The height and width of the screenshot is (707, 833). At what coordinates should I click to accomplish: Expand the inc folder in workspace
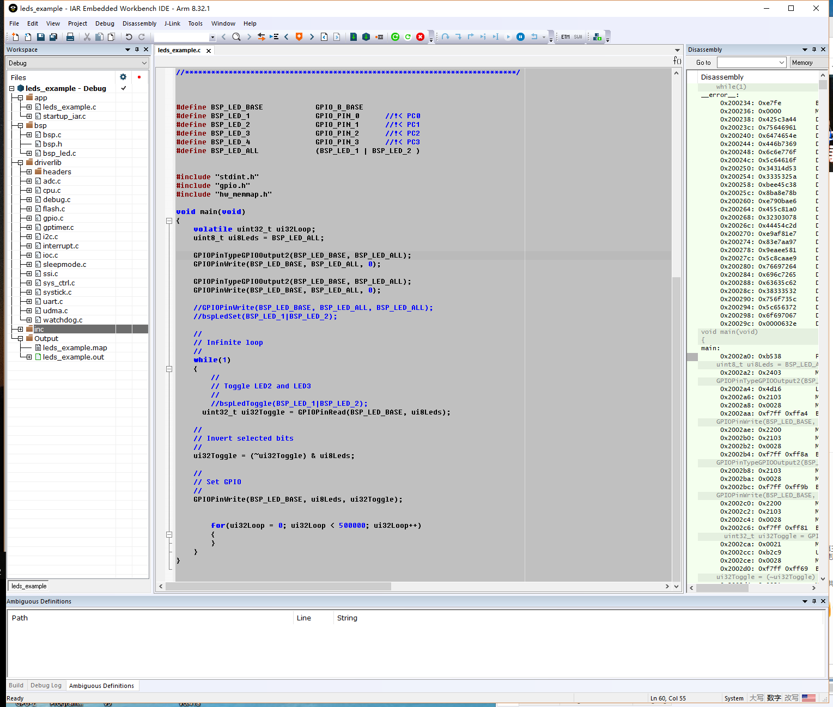20,329
